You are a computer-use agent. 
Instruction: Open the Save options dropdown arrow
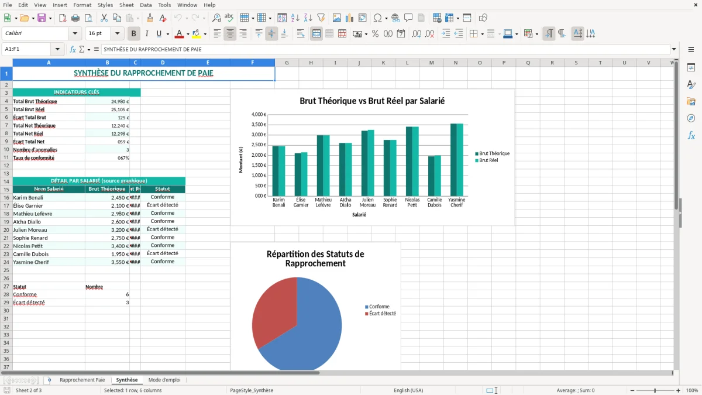pyautogui.click(x=50, y=18)
